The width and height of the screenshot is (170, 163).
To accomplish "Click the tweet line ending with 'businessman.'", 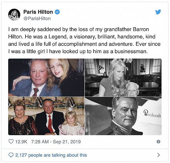I will pyautogui.click(x=78, y=52).
